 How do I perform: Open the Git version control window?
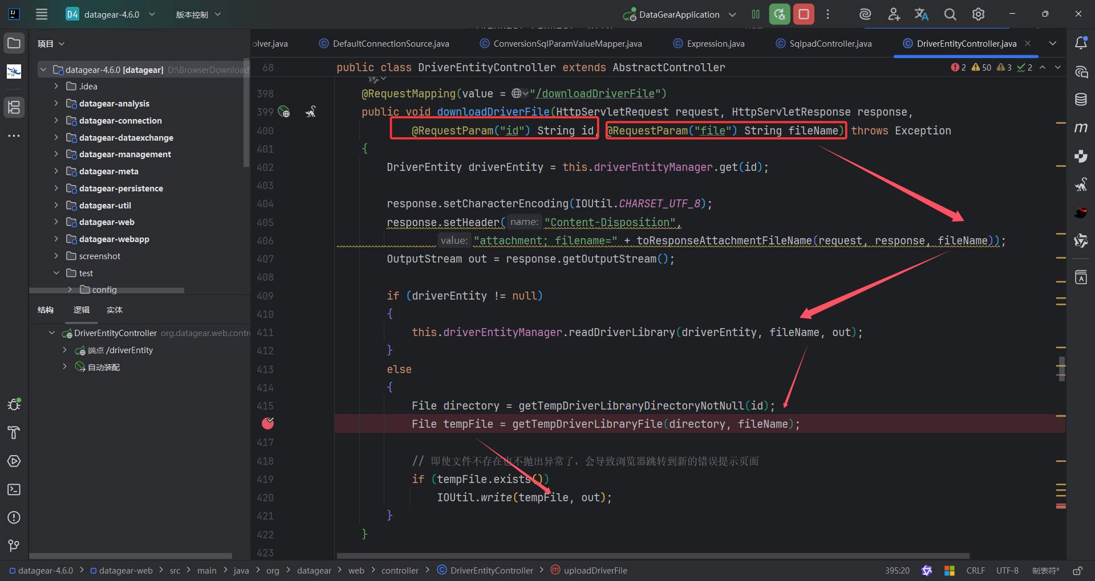pyautogui.click(x=14, y=546)
